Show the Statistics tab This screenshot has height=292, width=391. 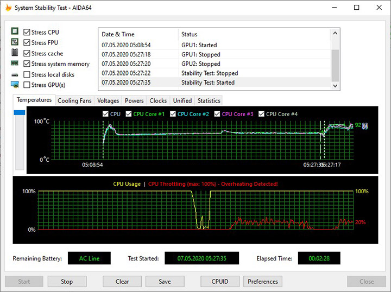coord(209,100)
